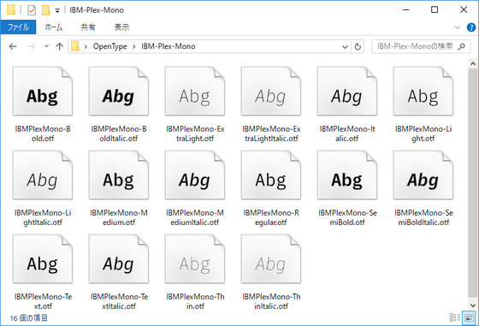Click the search magnifier icon
Viewport: 479px width, 326px height.
462,46
